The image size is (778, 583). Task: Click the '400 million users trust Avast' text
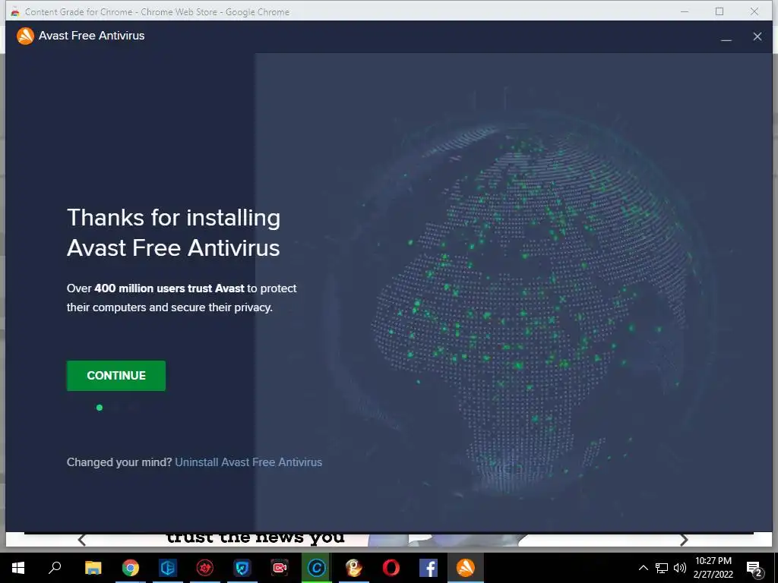click(169, 288)
